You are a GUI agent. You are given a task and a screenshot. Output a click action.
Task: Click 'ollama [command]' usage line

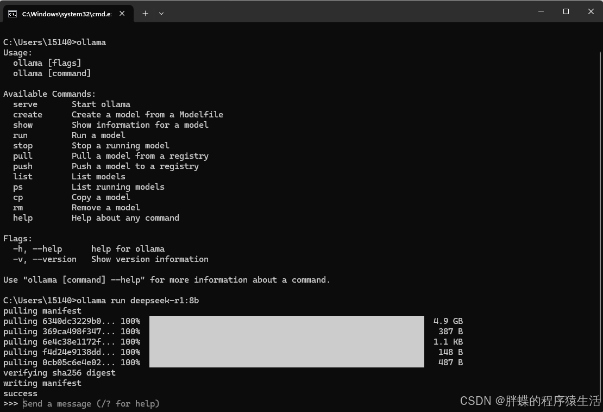pos(52,73)
